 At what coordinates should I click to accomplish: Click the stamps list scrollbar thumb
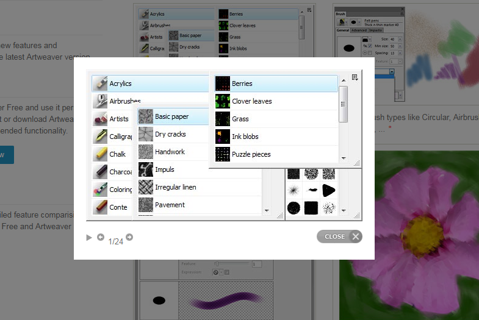pyautogui.click(x=344, y=104)
